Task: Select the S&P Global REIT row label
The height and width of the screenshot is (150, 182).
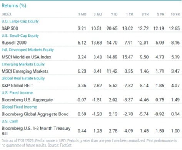Action: tap(17, 86)
